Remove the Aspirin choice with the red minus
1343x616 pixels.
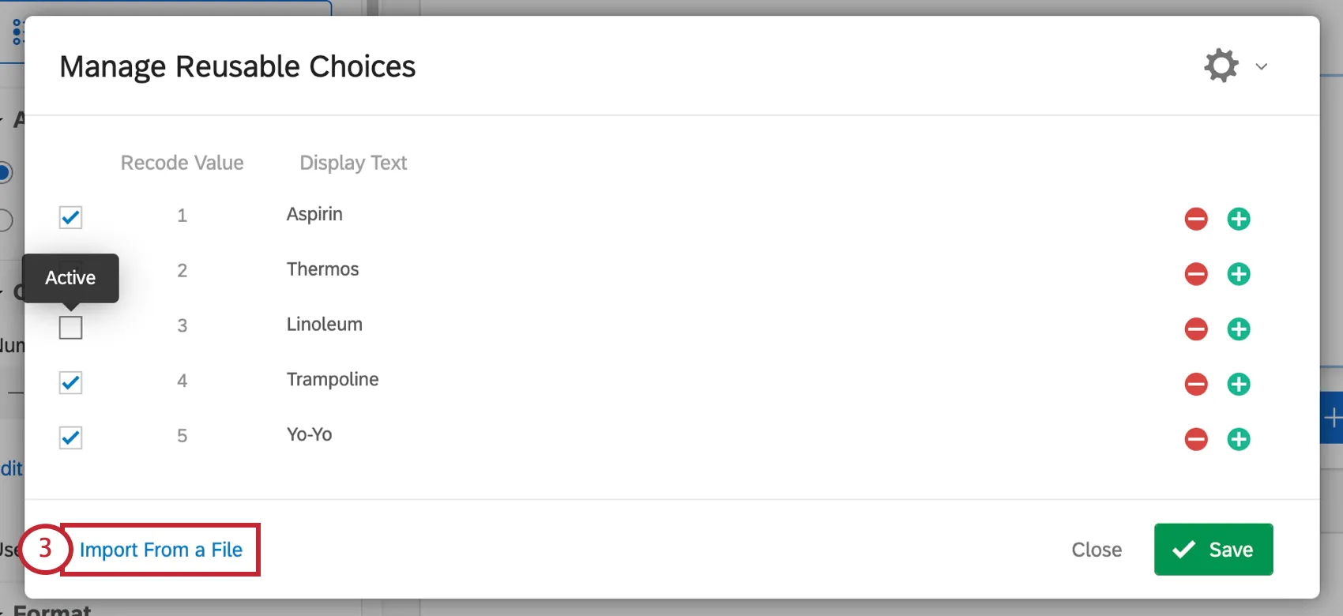tap(1195, 219)
